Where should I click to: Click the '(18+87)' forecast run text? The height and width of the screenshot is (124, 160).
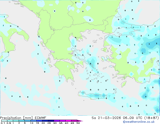tap(152, 118)
